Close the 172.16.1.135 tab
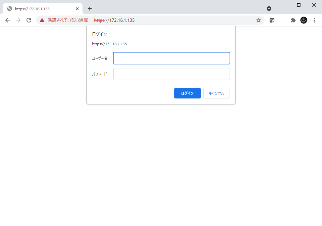Screen dimensions: 322x226 point(77,9)
